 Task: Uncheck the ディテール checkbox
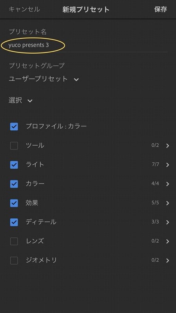point(14,222)
